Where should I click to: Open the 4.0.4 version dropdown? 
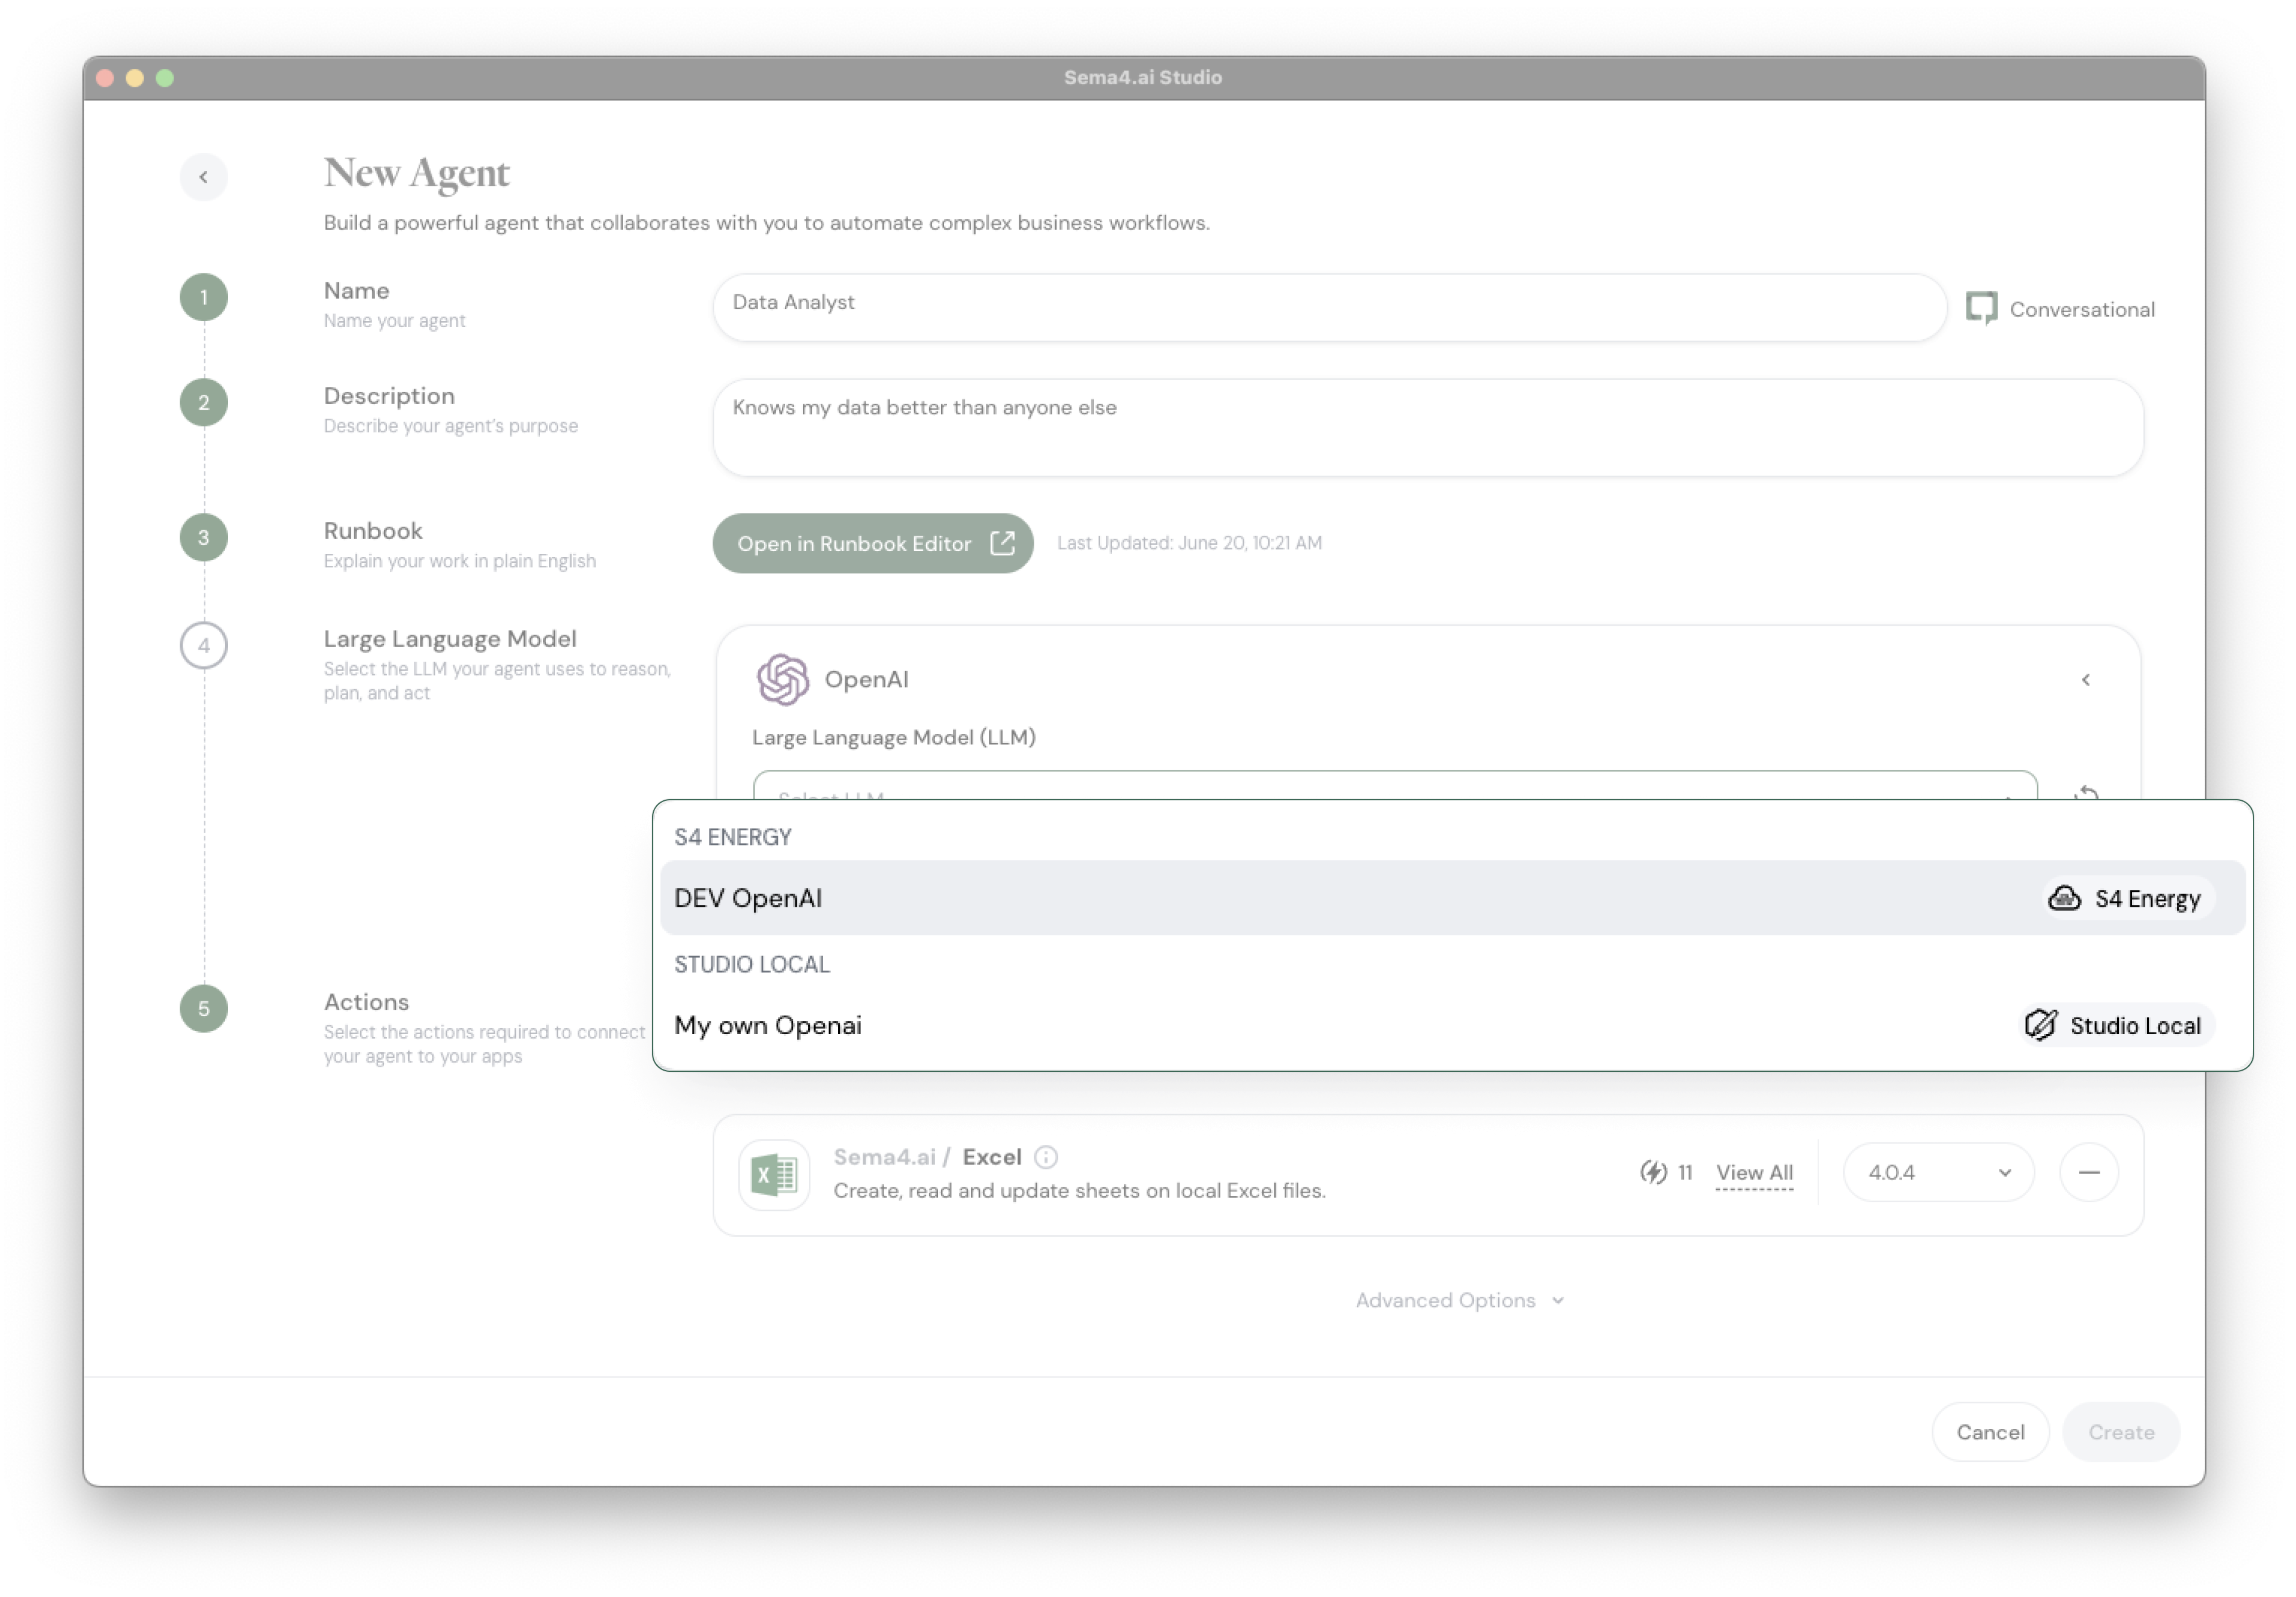tap(1938, 1172)
